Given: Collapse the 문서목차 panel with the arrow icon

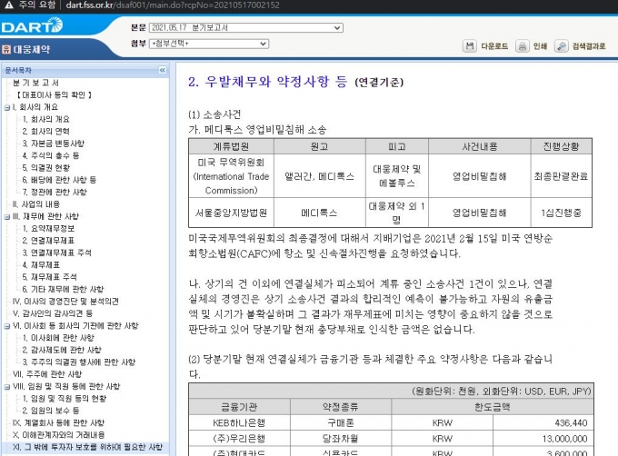Looking at the screenshot, I should (163, 70).
